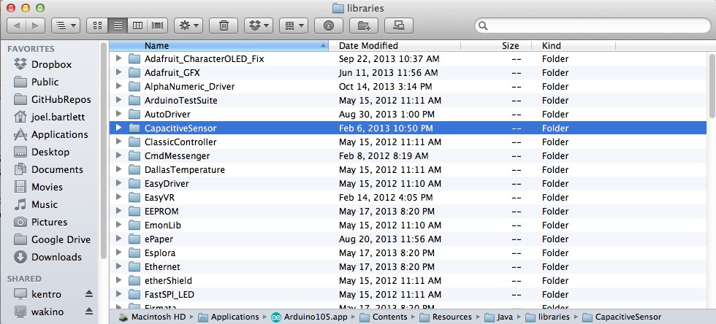Image resolution: width=716 pixels, height=324 pixels.
Task: Focus the Finder search field
Action: click(x=593, y=26)
